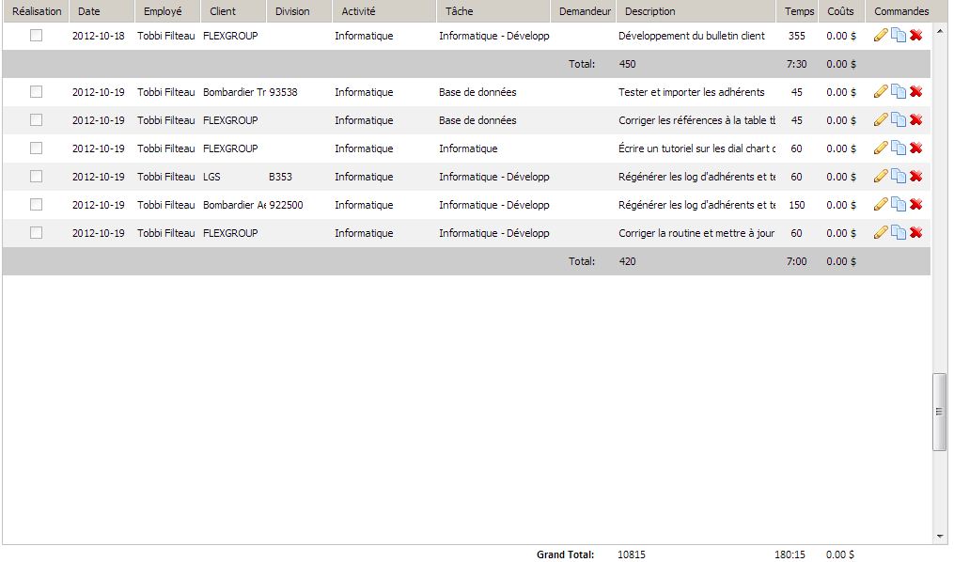Click the grand total time '180:15'
The width and height of the screenshot is (954, 562).
tap(790, 554)
